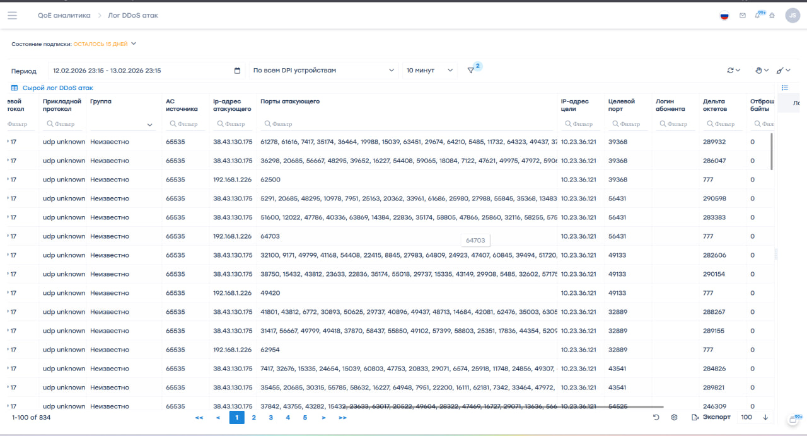Open the bell notifications icon
Viewport: 807px width, 436px height.
click(x=758, y=15)
